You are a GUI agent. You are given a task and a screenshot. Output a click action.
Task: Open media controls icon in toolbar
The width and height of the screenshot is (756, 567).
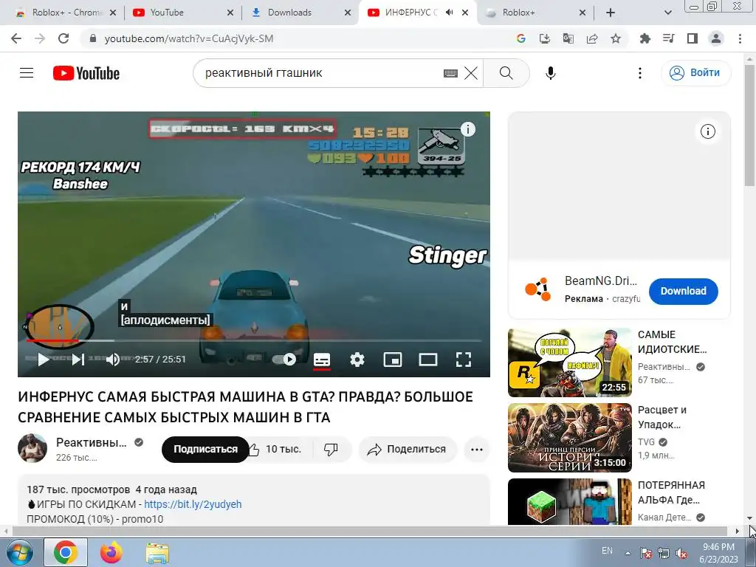[668, 38]
